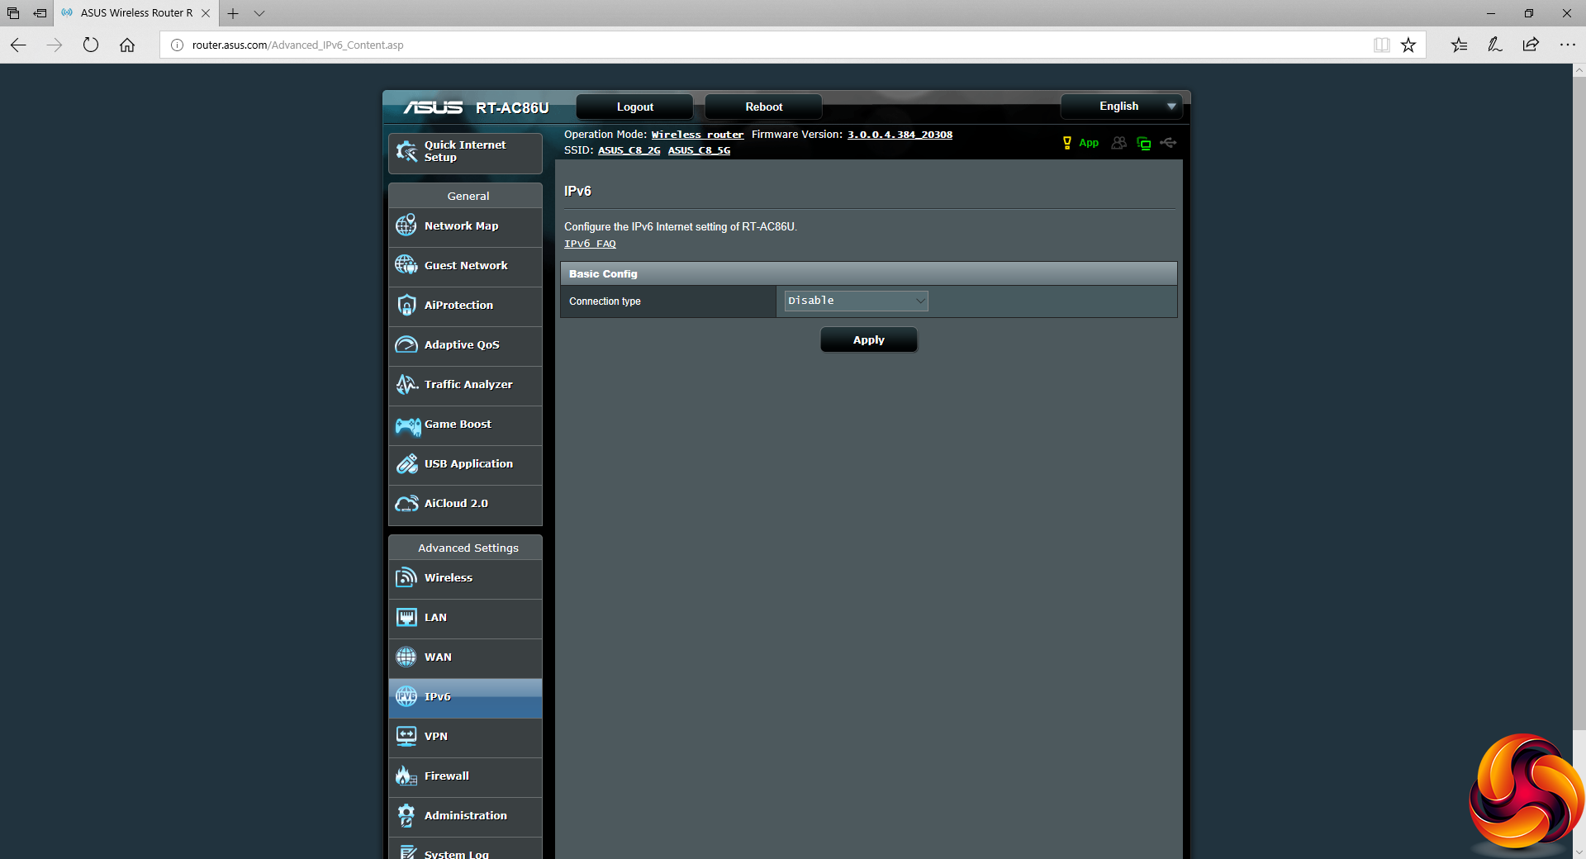The image size is (1586, 859).
Task: Click the App lightbulb status icon
Action: point(1066,143)
